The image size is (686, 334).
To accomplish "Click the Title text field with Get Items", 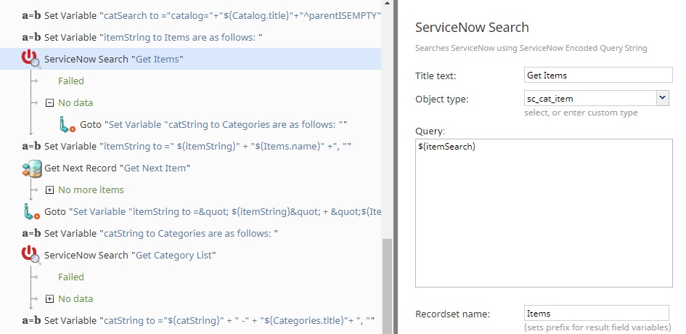I will point(598,75).
